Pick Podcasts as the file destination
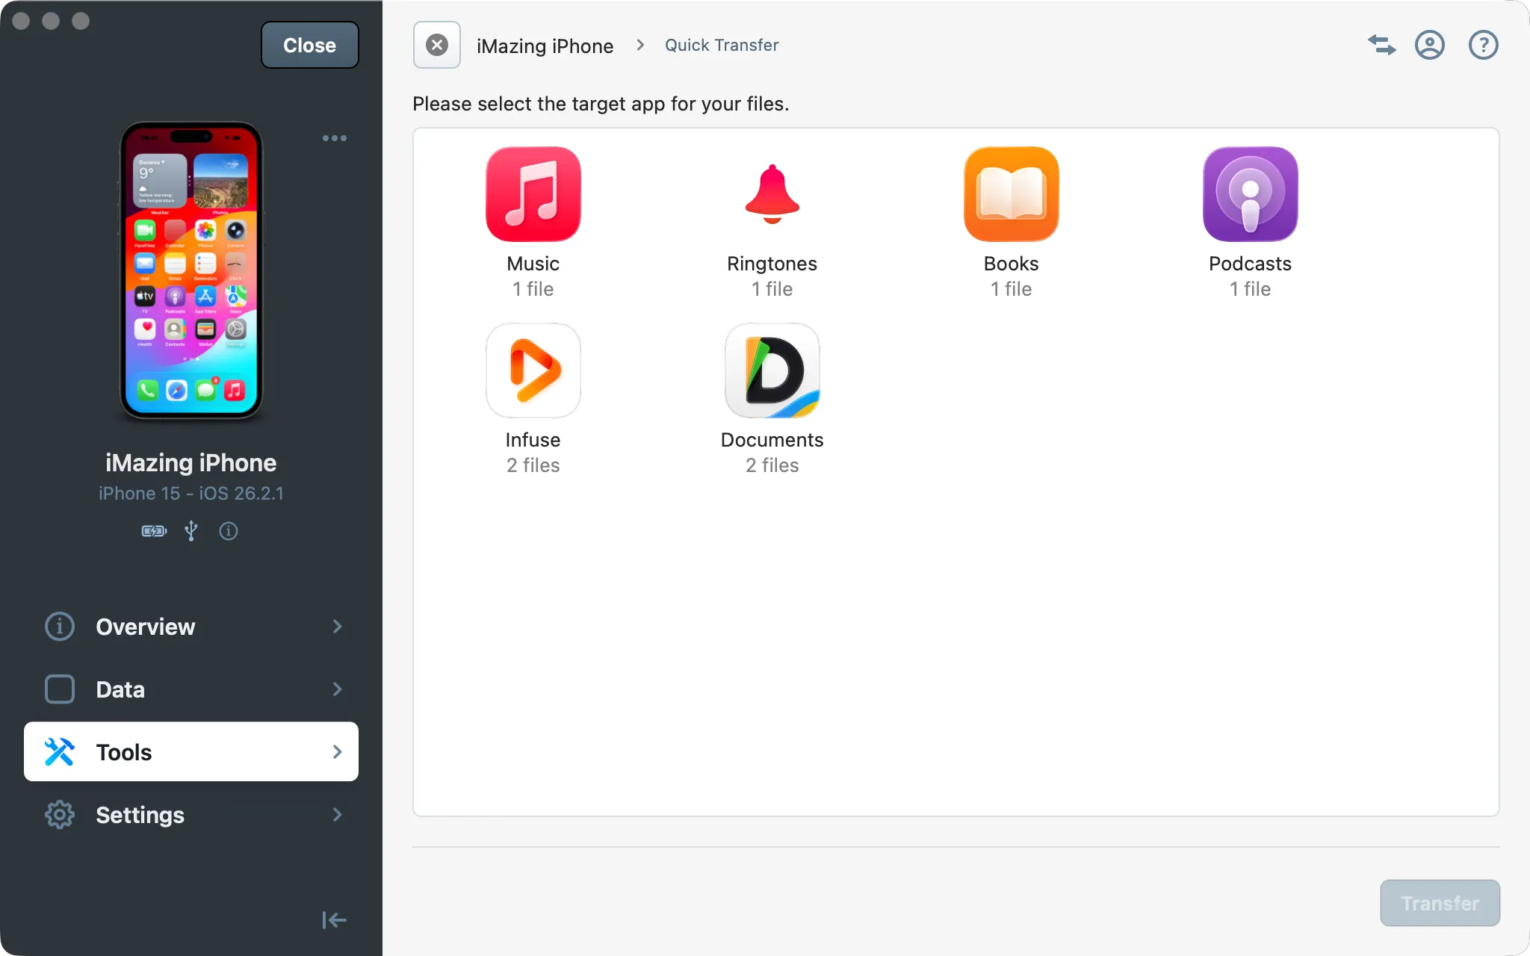 [x=1249, y=194]
